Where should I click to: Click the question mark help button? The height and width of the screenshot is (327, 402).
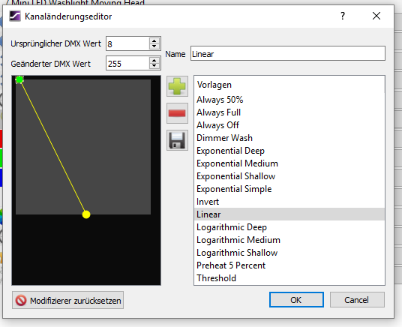click(x=343, y=16)
